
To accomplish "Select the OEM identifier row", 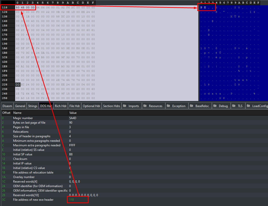I will (x=135, y=186).
